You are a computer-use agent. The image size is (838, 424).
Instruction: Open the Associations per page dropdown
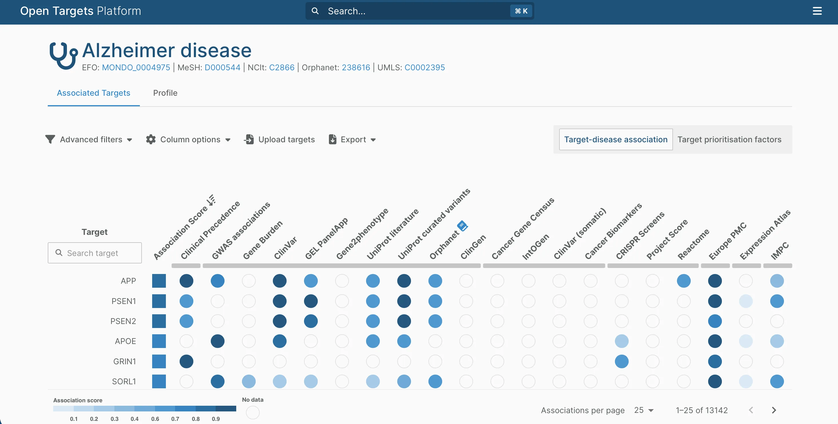point(644,410)
